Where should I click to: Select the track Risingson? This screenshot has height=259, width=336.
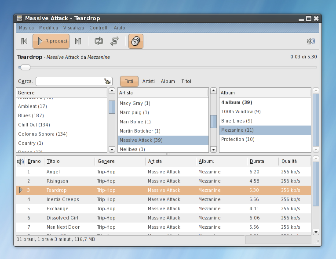(x=164, y=181)
